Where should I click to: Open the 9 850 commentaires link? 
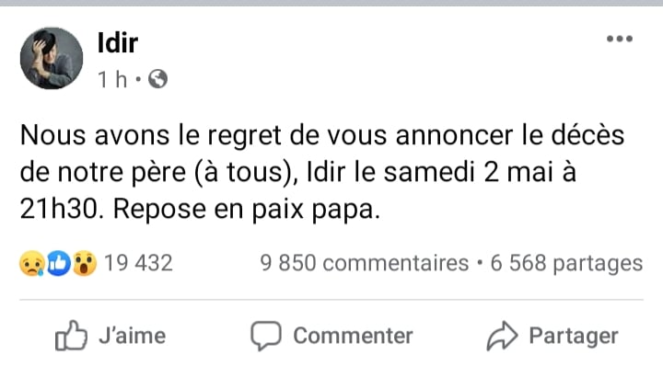pos(365,263)
